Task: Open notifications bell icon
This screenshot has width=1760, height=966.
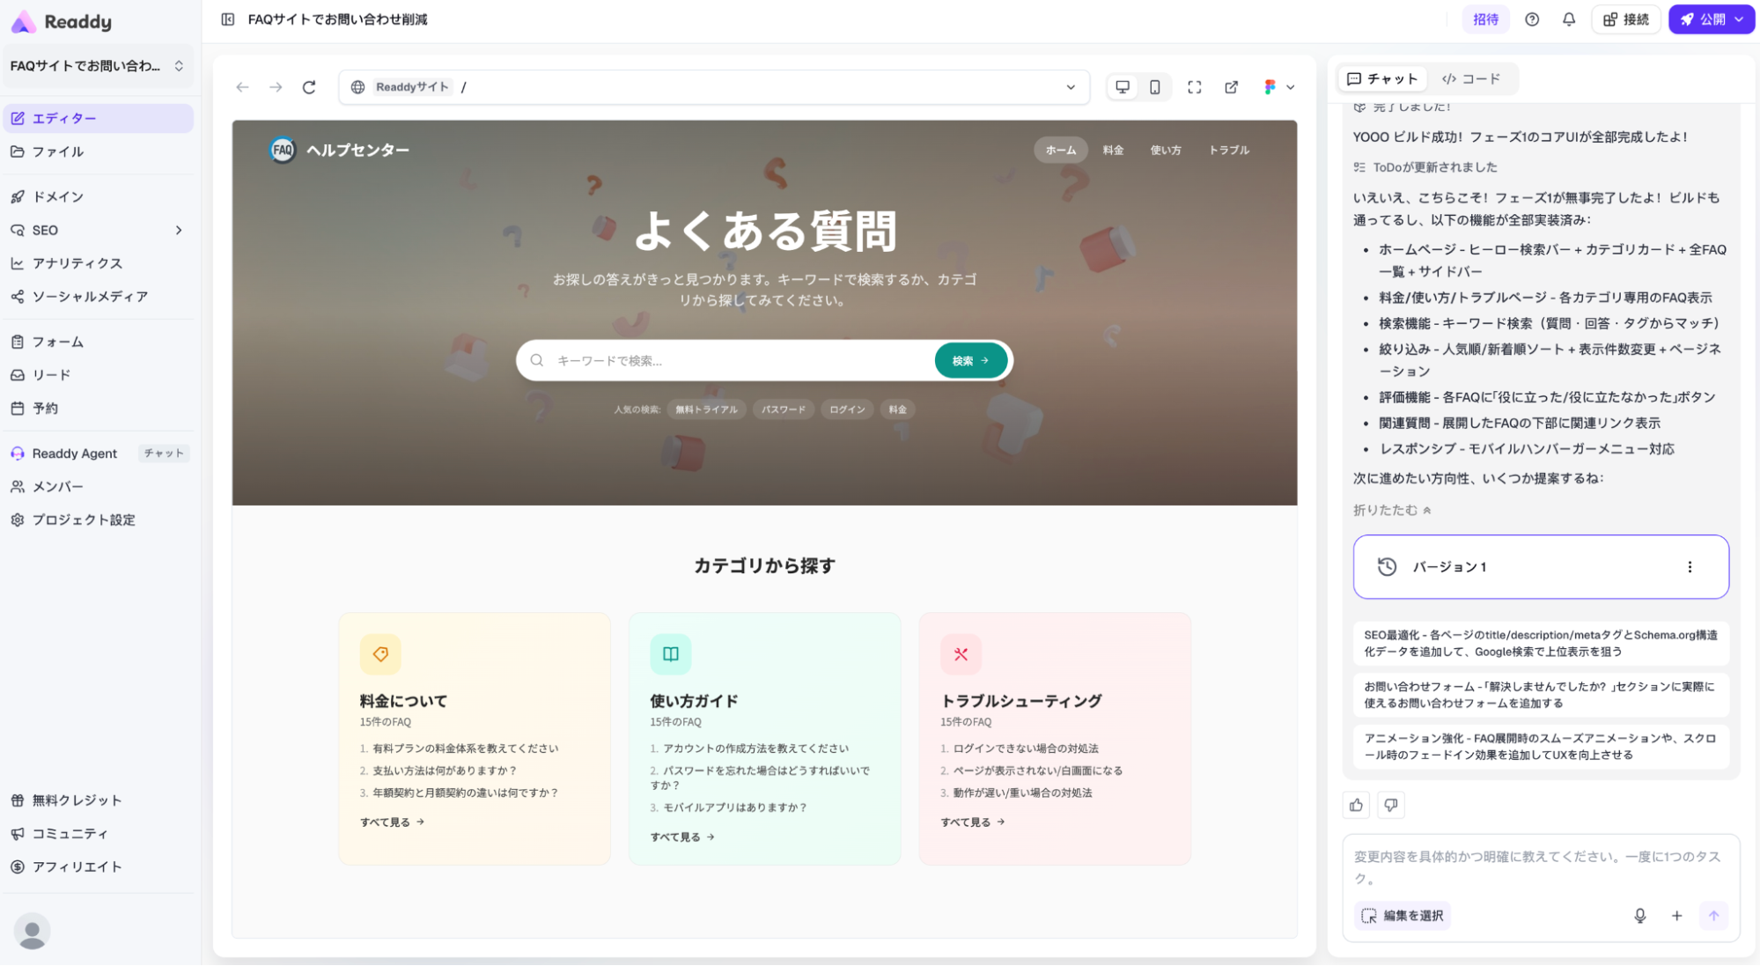Action: [1569, 19]
